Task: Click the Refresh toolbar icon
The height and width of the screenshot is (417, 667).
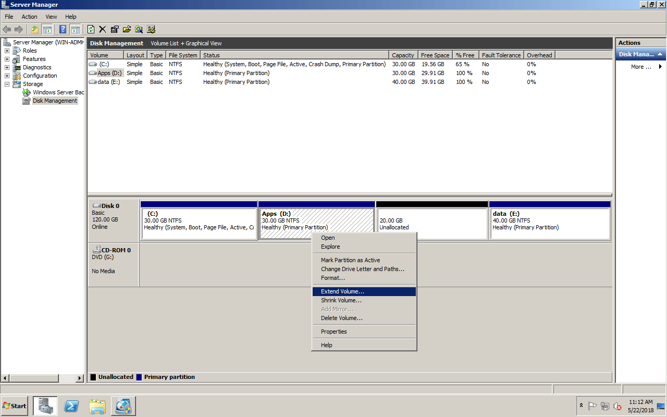Action: (91, 29)
